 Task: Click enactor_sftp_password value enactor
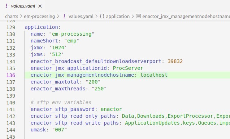(x=111, y=109)
